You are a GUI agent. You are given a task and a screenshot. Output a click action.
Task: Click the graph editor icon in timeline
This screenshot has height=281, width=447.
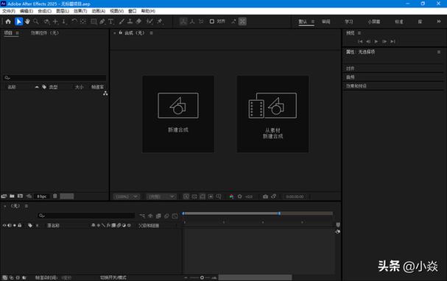[x=175, y=216]
